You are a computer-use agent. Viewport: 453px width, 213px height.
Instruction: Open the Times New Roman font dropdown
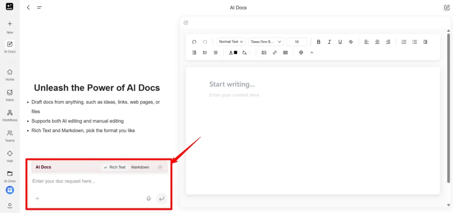click(x=266, y=42)
